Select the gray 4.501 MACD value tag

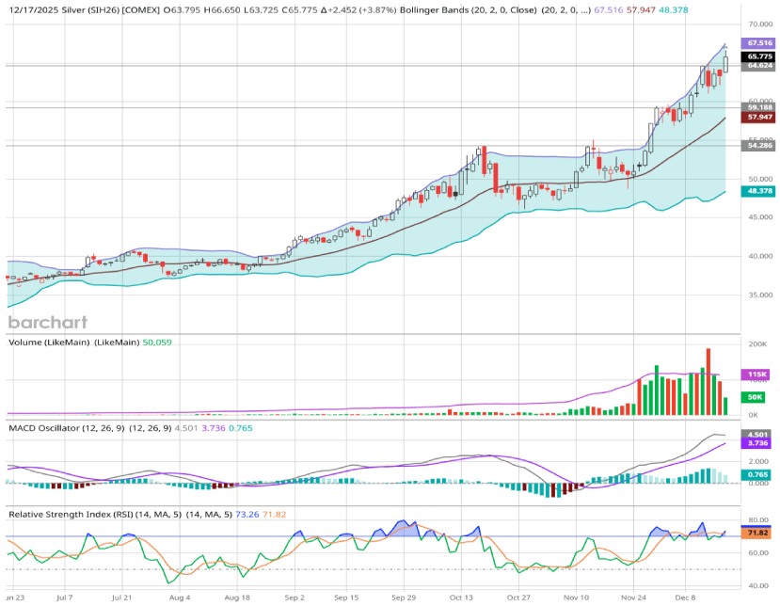pos(759,434)
